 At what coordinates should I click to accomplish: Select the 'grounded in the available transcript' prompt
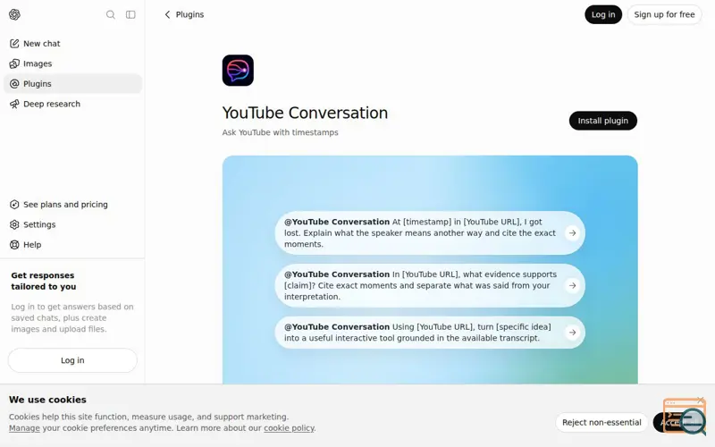tap(430, 333)
